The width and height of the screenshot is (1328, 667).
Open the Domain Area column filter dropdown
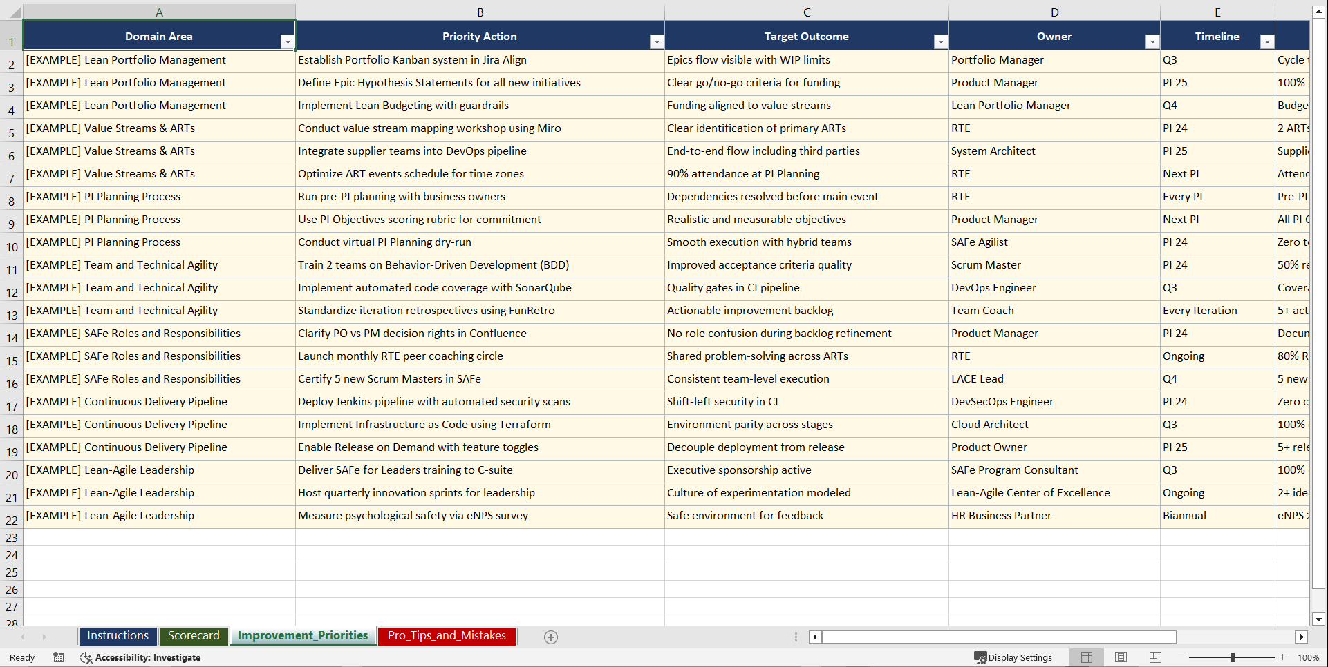(x=288, y=41)
